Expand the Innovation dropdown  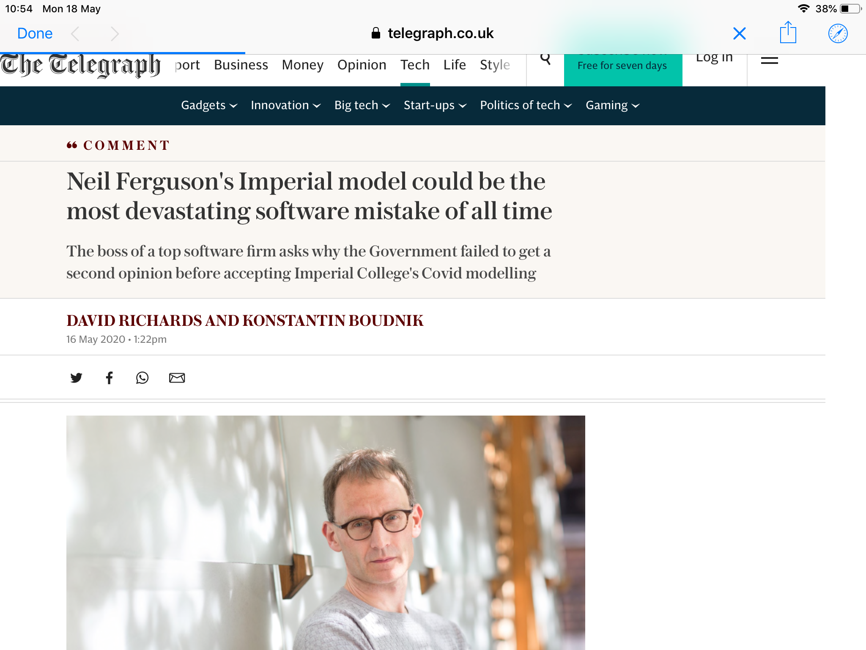[x=285, y=105]
